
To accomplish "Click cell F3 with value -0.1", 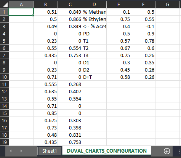I will [x=143, y=26].
